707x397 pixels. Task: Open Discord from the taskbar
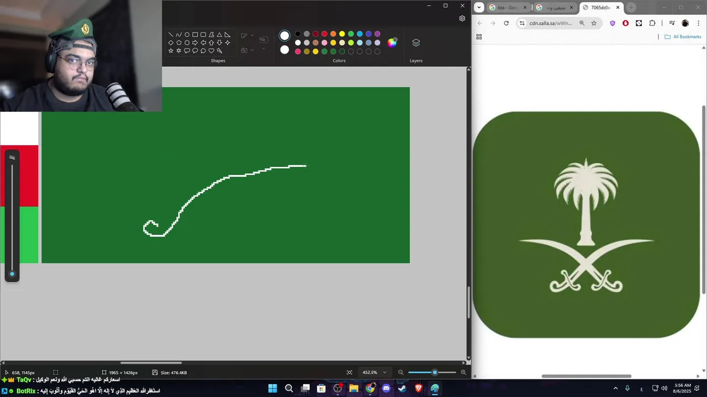386,389
